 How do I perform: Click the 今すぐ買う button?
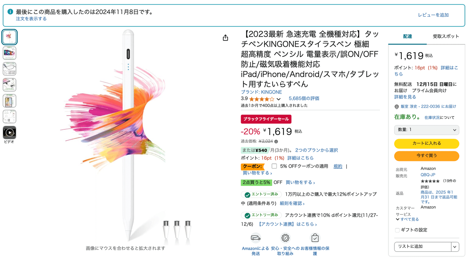pyautogui.click(x=426, y=156)
